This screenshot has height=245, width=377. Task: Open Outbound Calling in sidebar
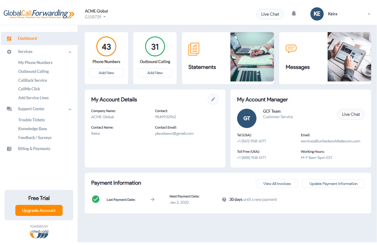[x=33, y=71]
